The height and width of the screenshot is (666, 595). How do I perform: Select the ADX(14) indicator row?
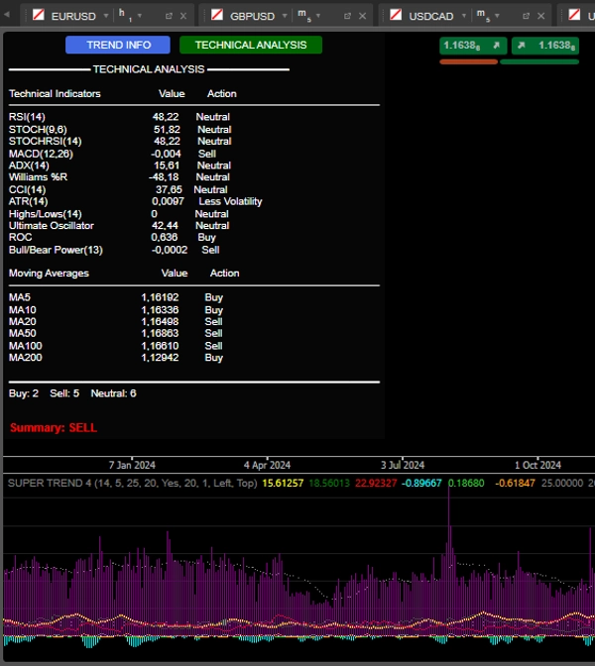coord(120,166)
